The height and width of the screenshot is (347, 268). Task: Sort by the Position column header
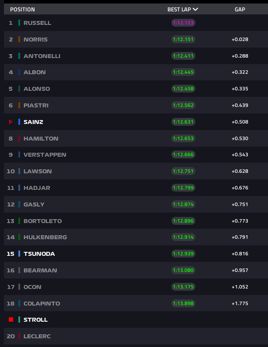22,9
